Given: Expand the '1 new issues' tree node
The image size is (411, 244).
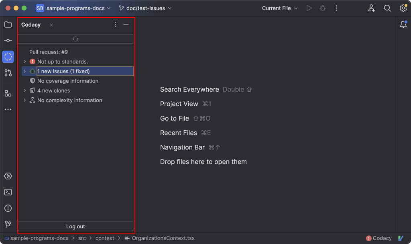Looking at the screenshot, I should (x=24, y=71).
